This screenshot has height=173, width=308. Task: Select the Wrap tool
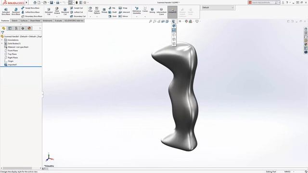(x=123, y=8)
